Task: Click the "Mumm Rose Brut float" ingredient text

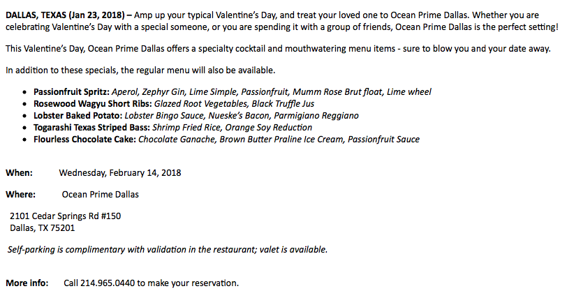Action: [x=337, y=92]
